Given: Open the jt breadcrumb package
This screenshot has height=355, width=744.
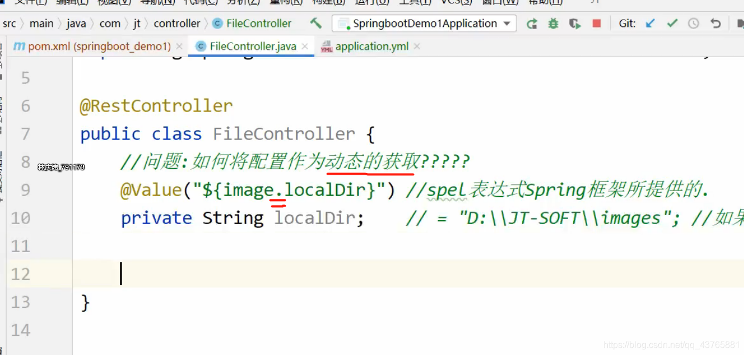Looking at the screenshot, I should pyautogui.click(x=137, y=24).
